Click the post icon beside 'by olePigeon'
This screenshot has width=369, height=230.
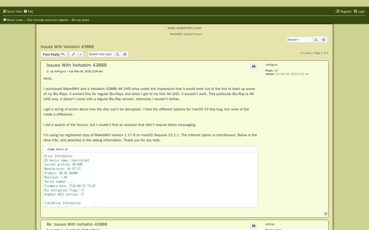48,72
